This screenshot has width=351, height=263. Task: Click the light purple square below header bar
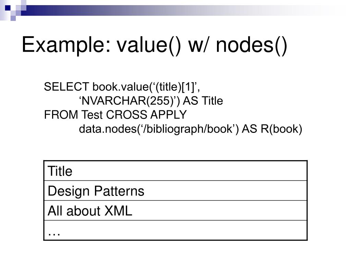pyautogui.click(x=13, y=18)
